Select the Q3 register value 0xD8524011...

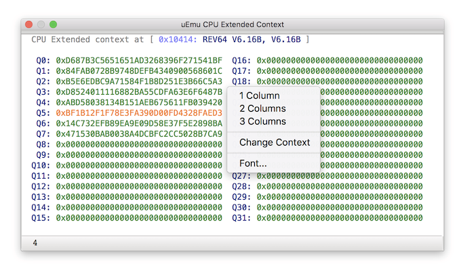tap(139, 92)
